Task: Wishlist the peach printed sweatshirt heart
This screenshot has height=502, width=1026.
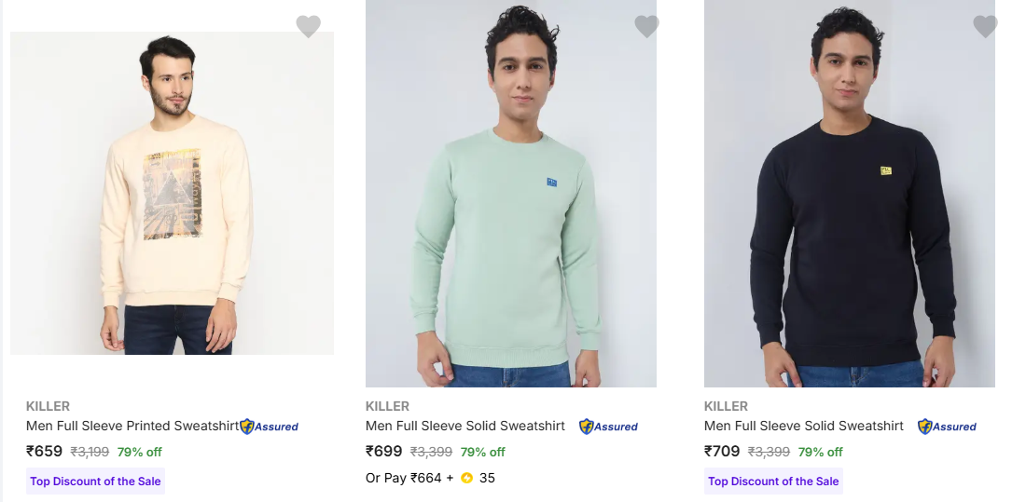Action: 309,27
